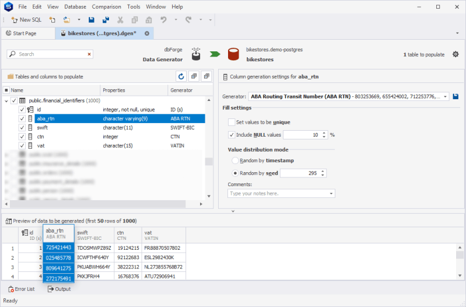The width and height of the screenshot is (466, 307).
Task: Close the bikestores dgen tab
Action: (147, 33)
